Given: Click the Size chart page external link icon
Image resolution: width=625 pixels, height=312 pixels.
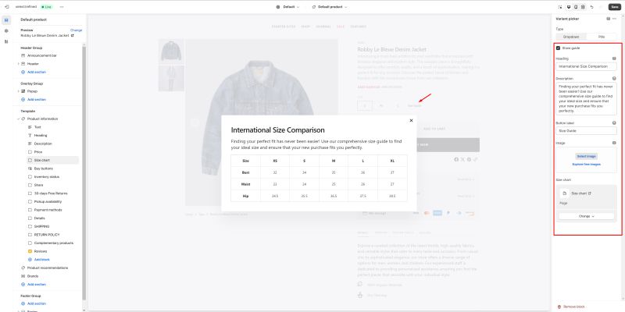Looking at the screenshot, I should [590, 193].
